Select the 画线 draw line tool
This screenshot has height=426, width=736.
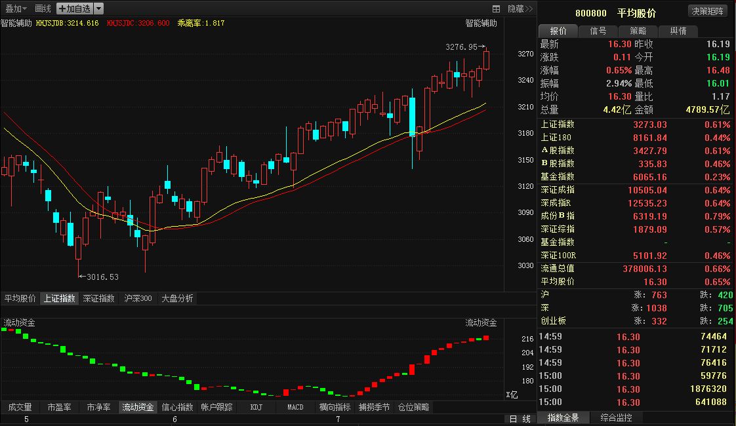[43, 9]
